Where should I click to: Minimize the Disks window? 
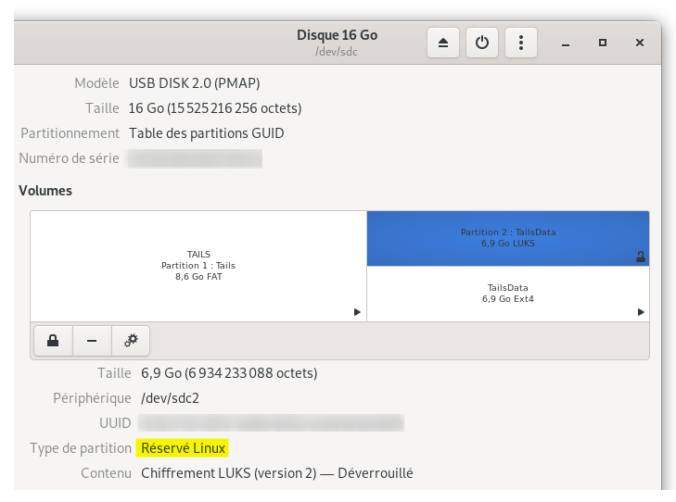click(566, 43)
